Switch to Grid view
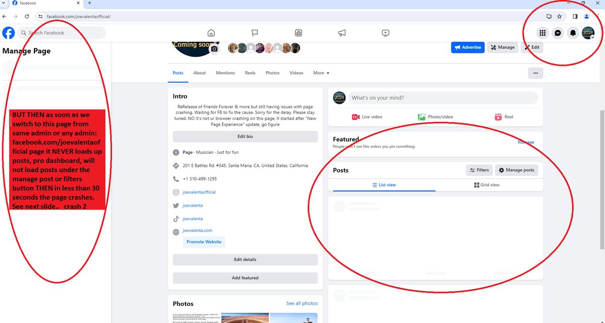 click(x=487, y=185)
